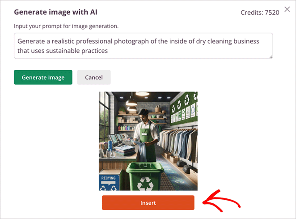
Task: Cancel the AI image generation
Action: (x=94, y=77)
